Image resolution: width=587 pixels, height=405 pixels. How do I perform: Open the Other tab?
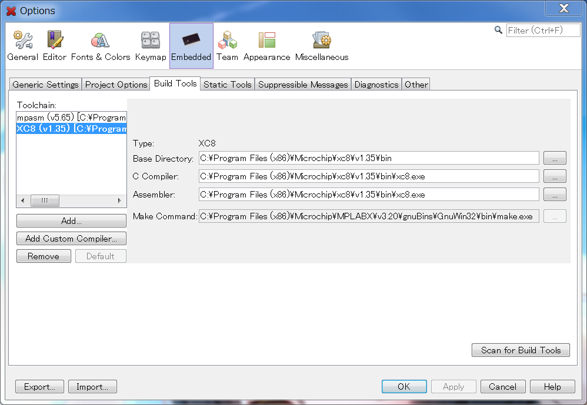[x=416, y=85]
